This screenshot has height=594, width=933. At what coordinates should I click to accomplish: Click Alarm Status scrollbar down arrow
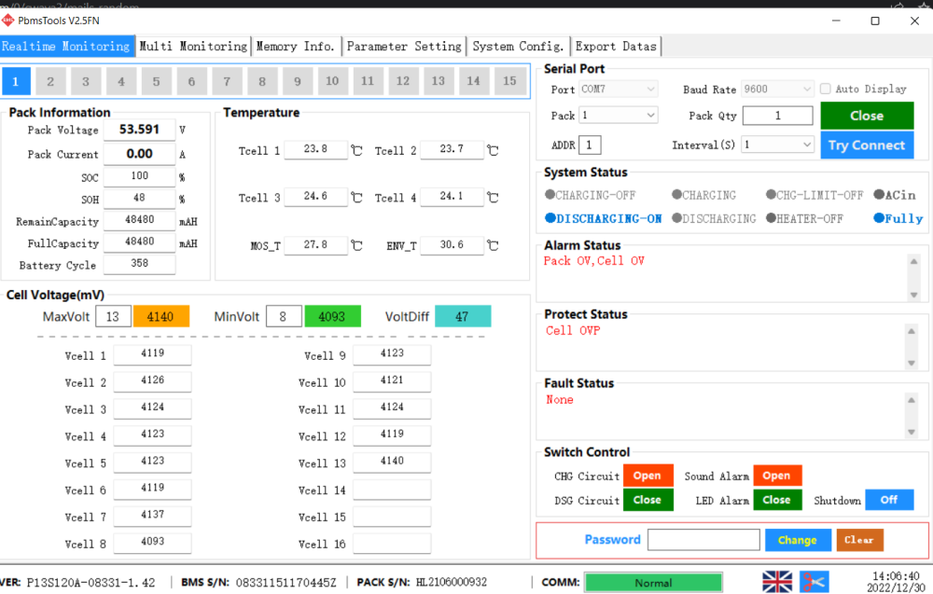(914, 295)
